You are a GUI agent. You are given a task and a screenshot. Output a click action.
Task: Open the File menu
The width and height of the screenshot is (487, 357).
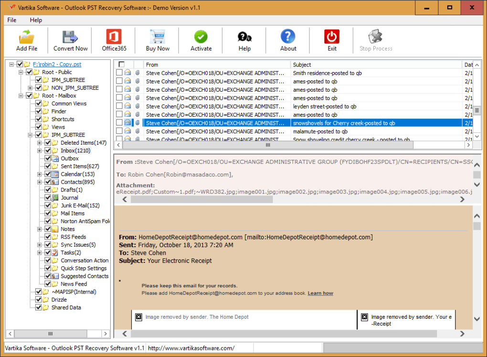tap(12, 20)
